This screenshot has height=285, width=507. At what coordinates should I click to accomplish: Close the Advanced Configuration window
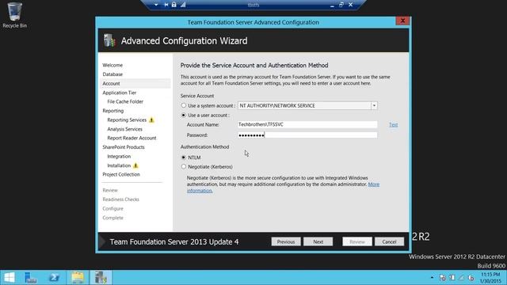402,21
